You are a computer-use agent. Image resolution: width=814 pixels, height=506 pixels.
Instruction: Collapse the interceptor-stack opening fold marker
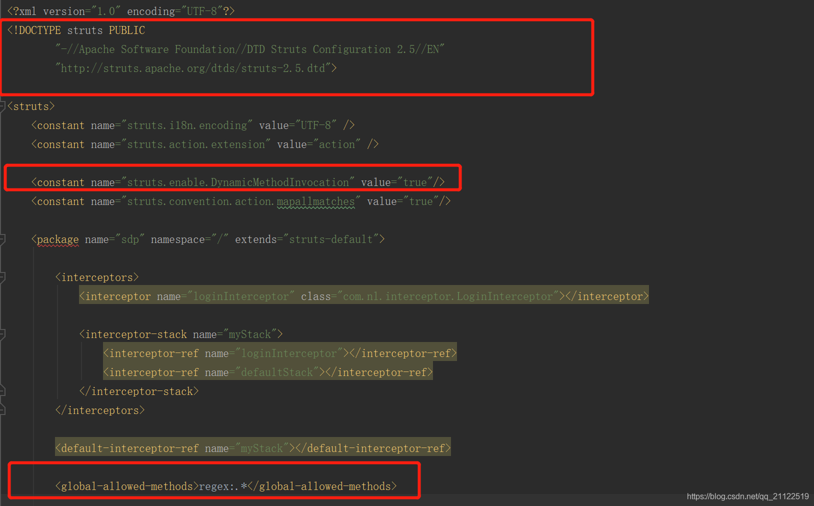point(2,334)
